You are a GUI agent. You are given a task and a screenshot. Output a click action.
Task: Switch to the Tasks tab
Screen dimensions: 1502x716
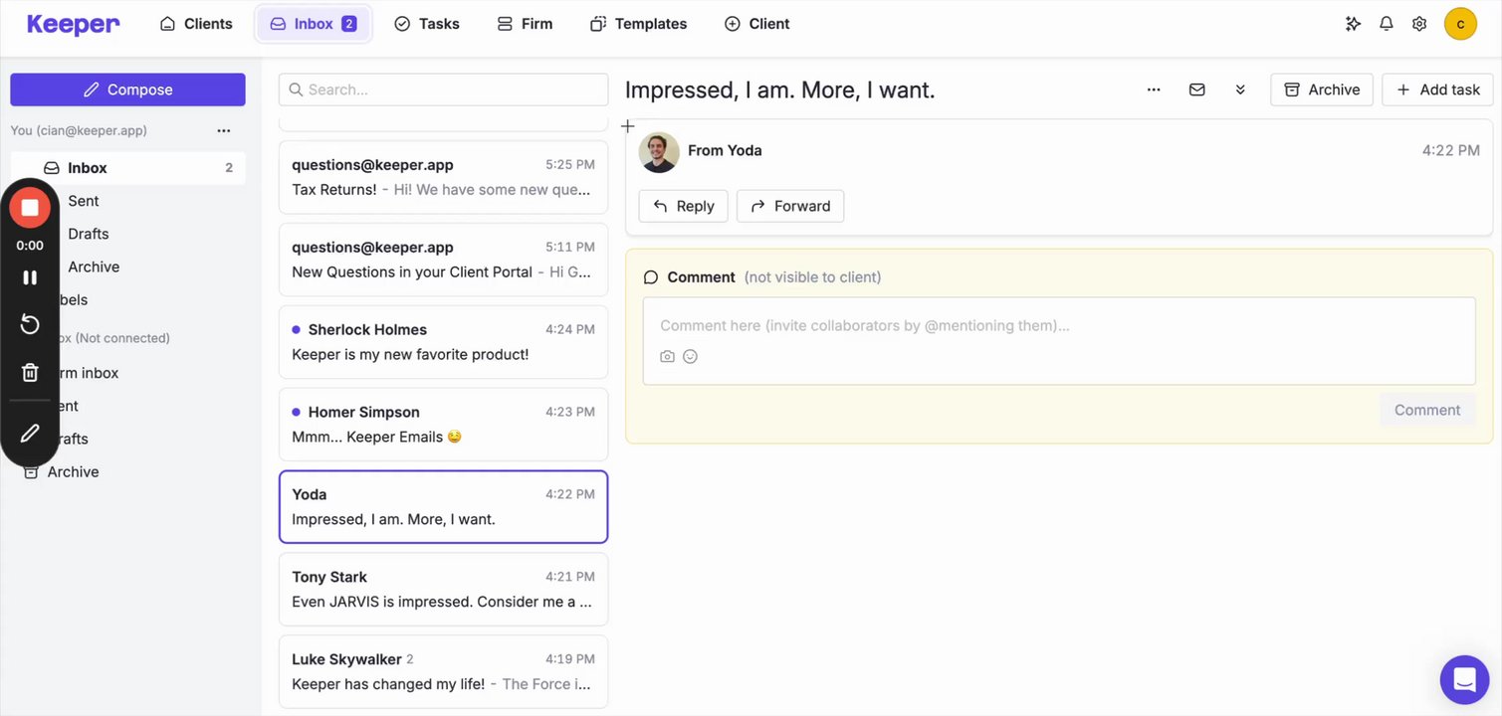[x=427, y=24]
